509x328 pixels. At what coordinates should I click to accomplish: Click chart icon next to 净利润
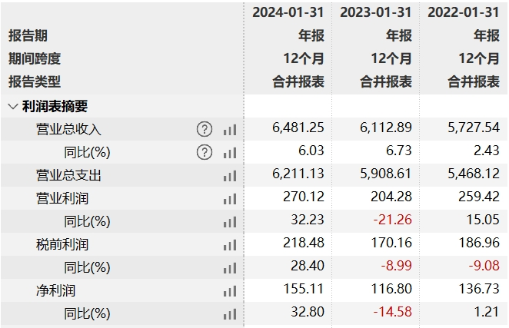[229, 291]
